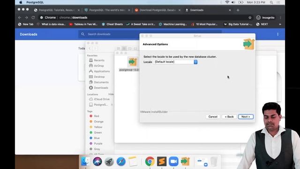The width and height of the screenshot is (300, 169).
Task: Click Chrome forward arrow
Action: (x=26, y=17)
